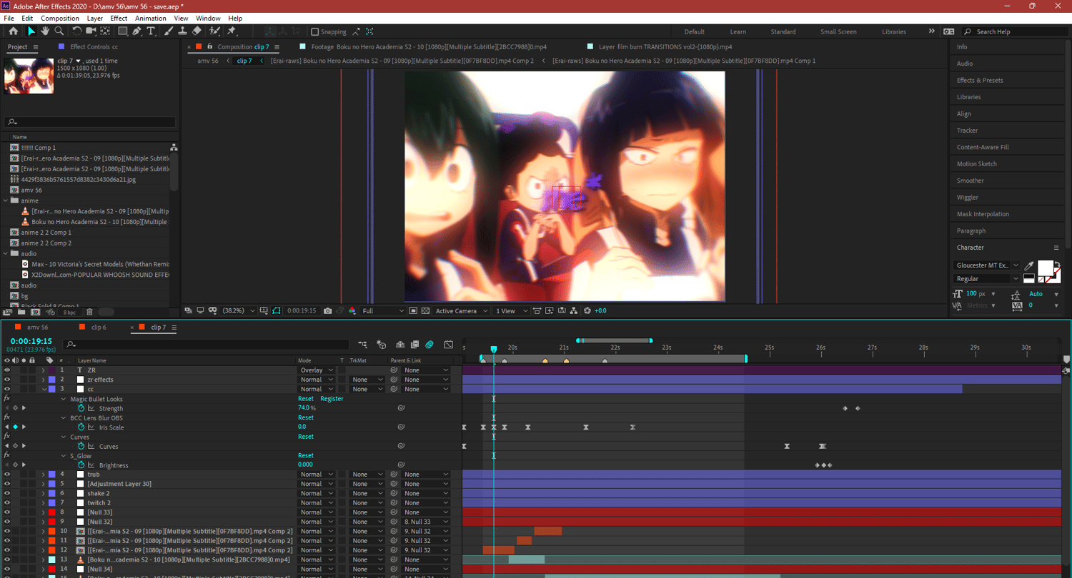The height and width of the screenshot is (578, 1072).
Task: Open the Animation menu
Action: point(150,18)
